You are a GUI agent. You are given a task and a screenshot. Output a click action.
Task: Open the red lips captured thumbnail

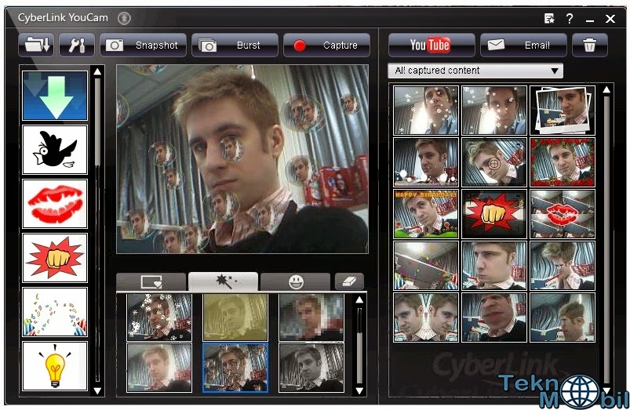[x=563, y=214]
